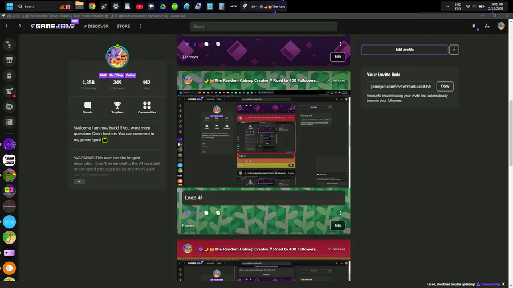The width and height of the screenshot is (513, 288).
Task: Open the light blue circle community avatar
Action: (x=9, y=222)
